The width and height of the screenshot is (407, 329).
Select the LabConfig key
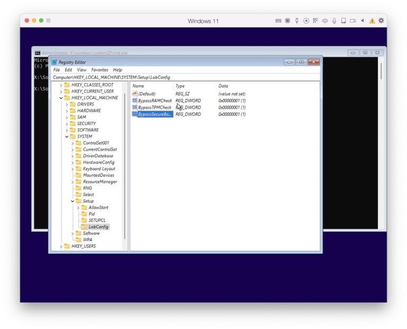coord(99,227)
